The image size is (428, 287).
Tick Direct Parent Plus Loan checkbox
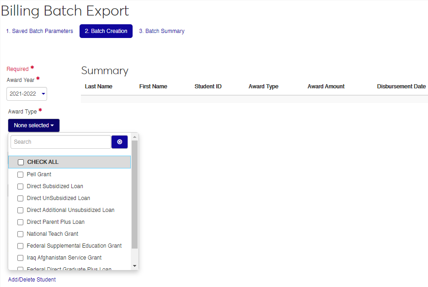[20, 222]
